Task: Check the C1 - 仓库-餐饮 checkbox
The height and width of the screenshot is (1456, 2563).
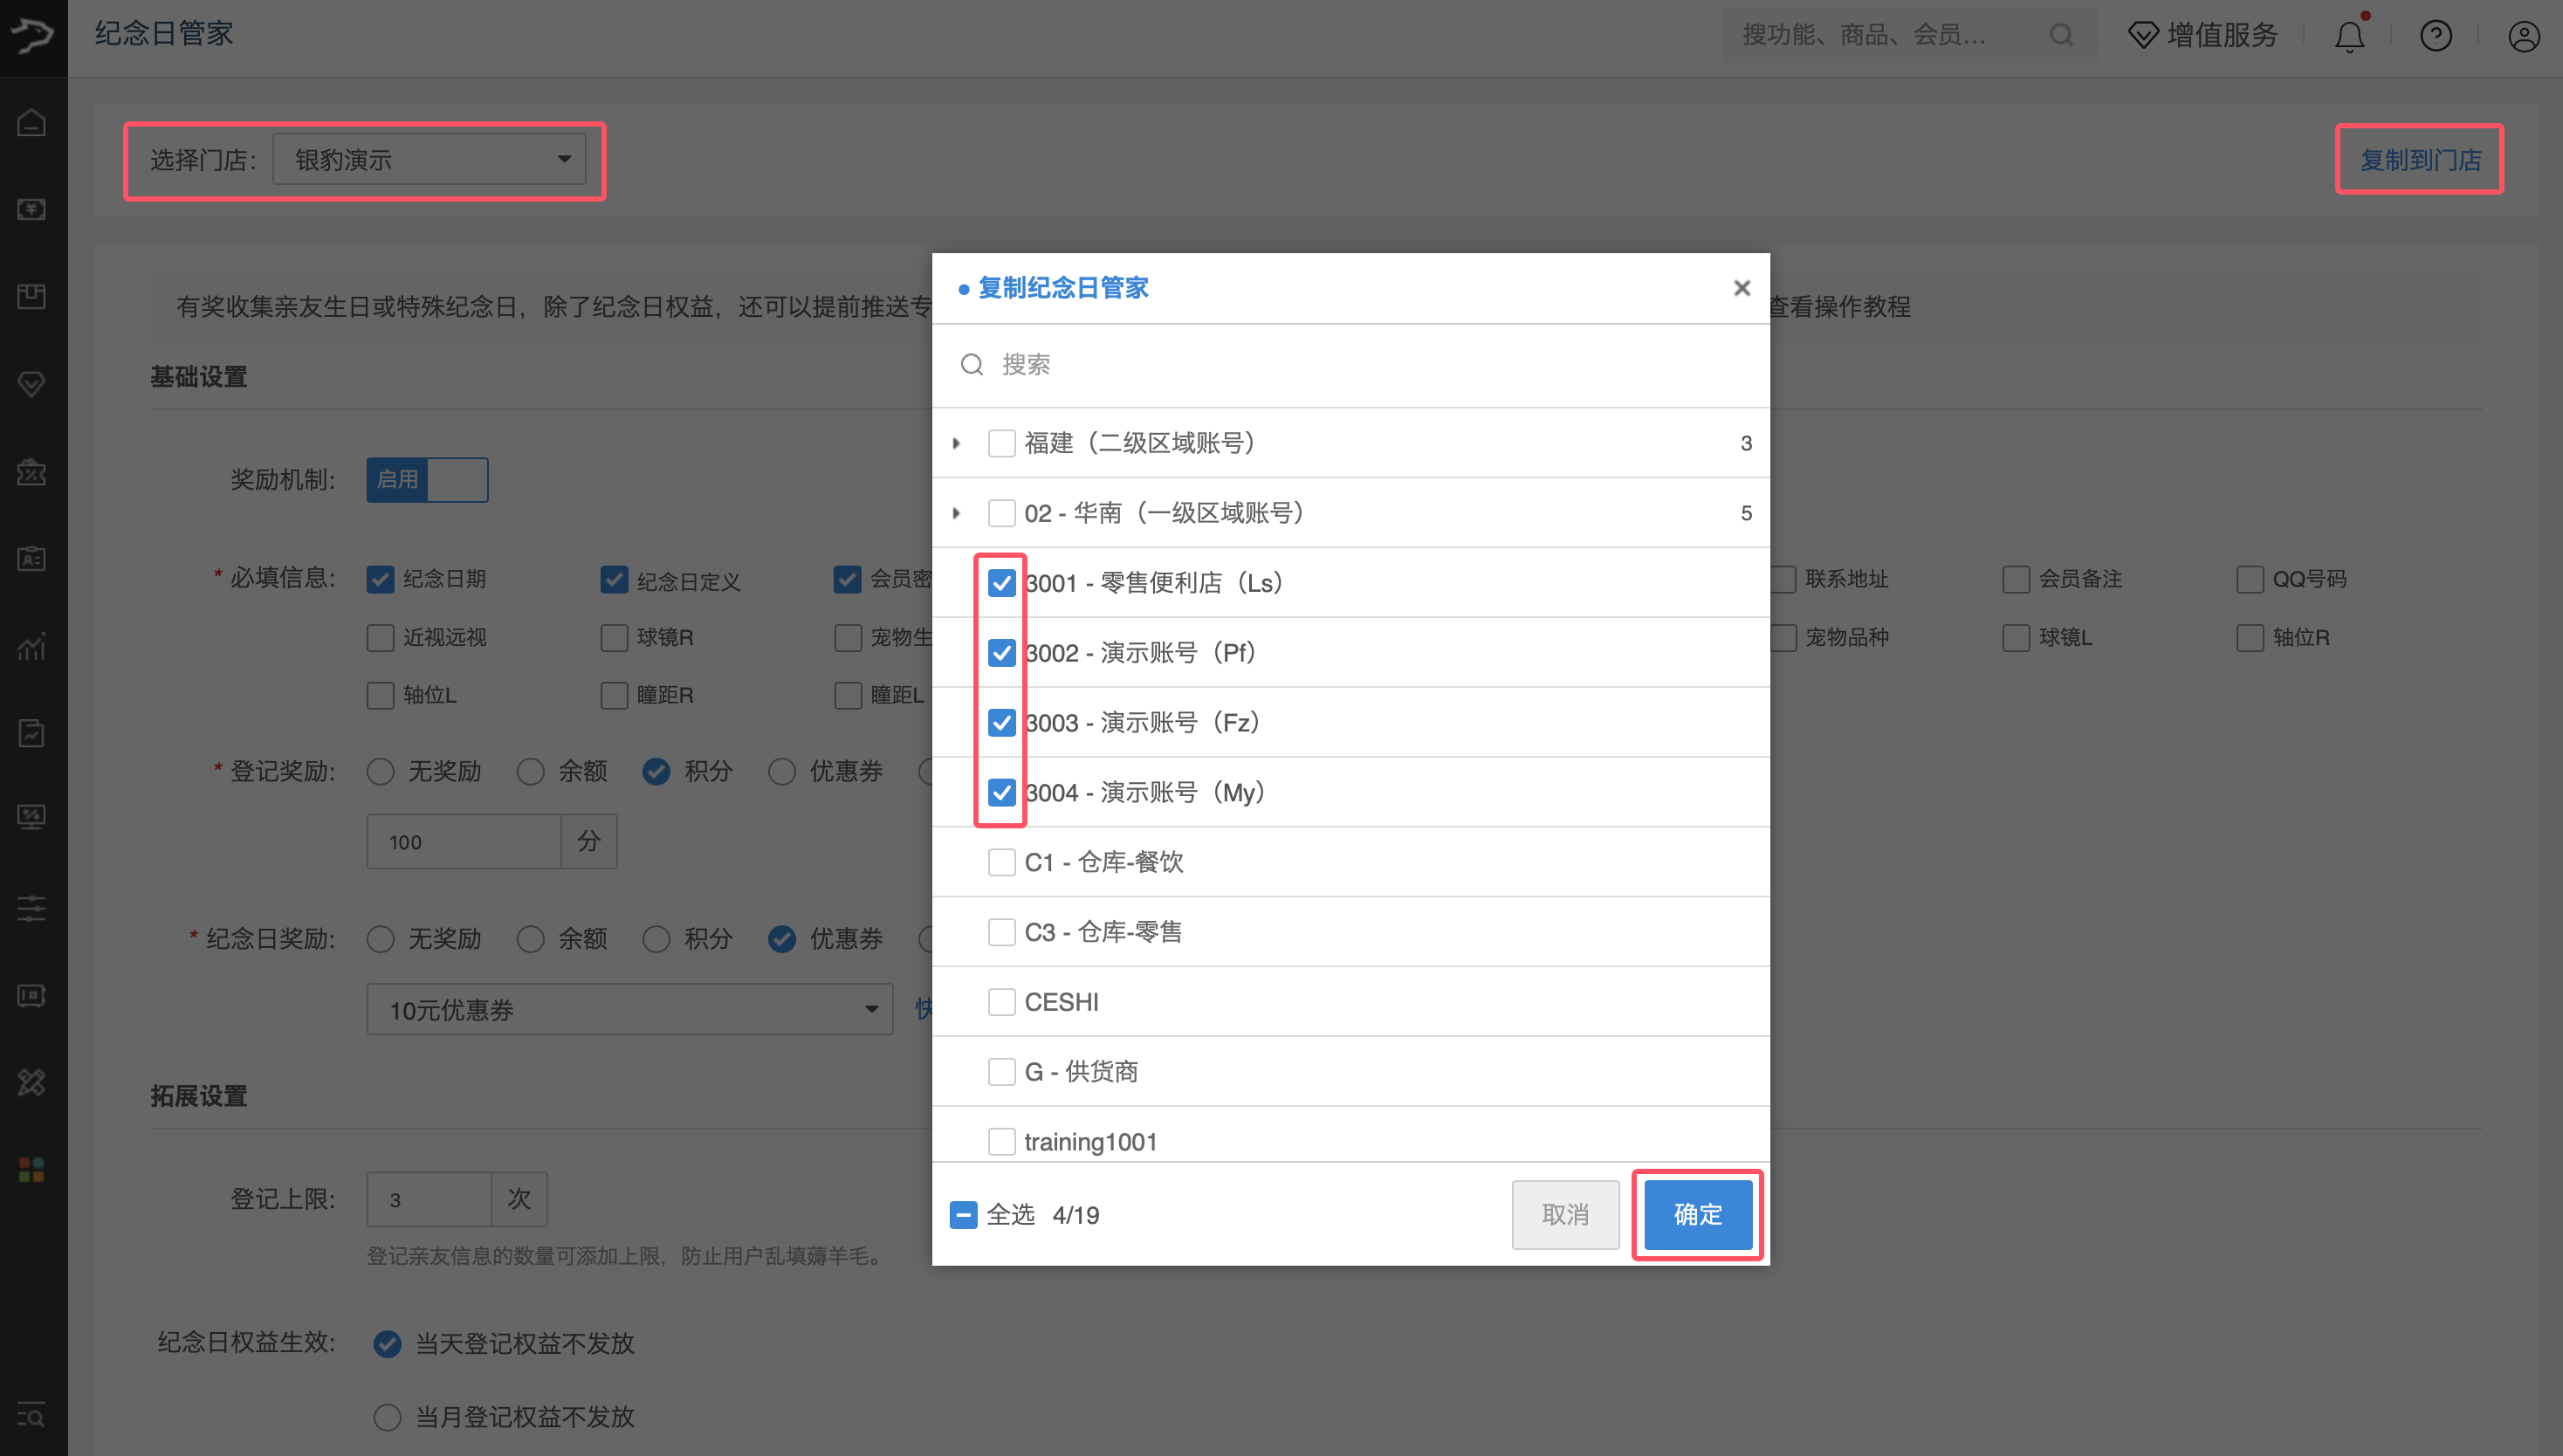Action: [1001, 862]
